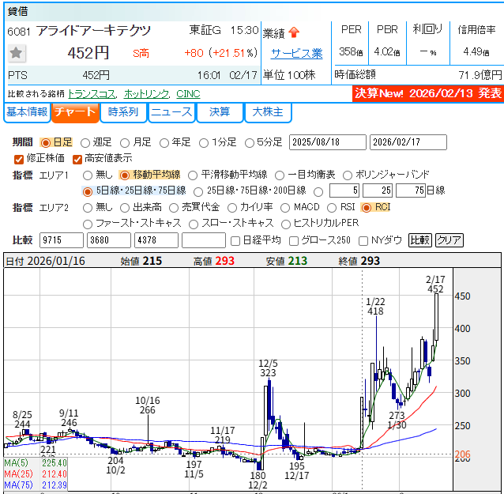Screen dimensions: 504x494
Task: Select 年足 period radio button
Action: pyautogui.click(x=164, y=143)
